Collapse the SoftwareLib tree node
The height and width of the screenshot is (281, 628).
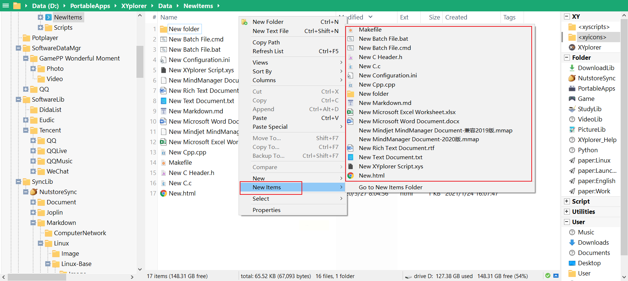pos(18,99)
